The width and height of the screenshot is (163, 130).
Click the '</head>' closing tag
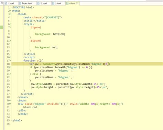click(23, 97)
